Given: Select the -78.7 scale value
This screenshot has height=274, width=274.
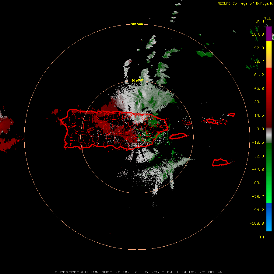Looking at the screenshot, I should click(258, 197).
